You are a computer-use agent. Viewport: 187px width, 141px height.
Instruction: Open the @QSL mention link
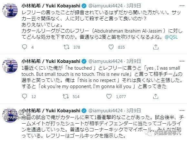[171, 37]
